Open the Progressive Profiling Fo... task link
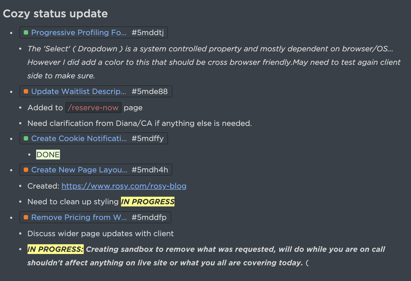The height and width of the screenshot is (281, 411). coord(79,32)
